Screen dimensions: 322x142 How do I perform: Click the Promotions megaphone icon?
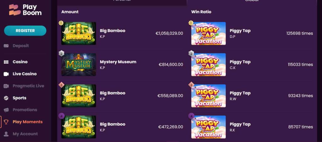(x=6, y=110)
